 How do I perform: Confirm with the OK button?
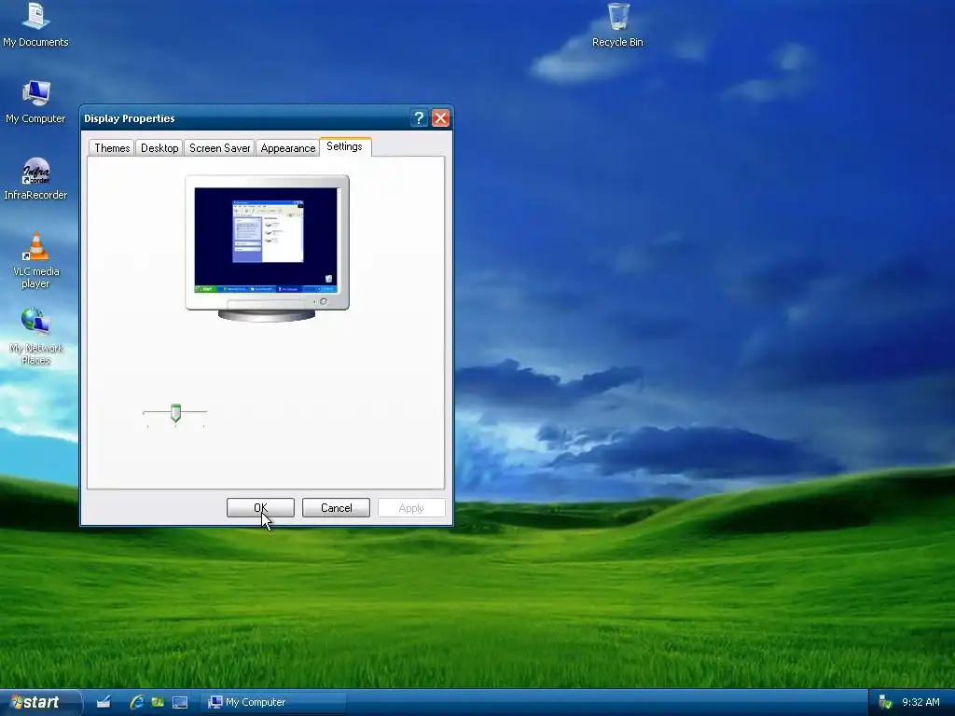pyautogui.click(x=261, y=508)
